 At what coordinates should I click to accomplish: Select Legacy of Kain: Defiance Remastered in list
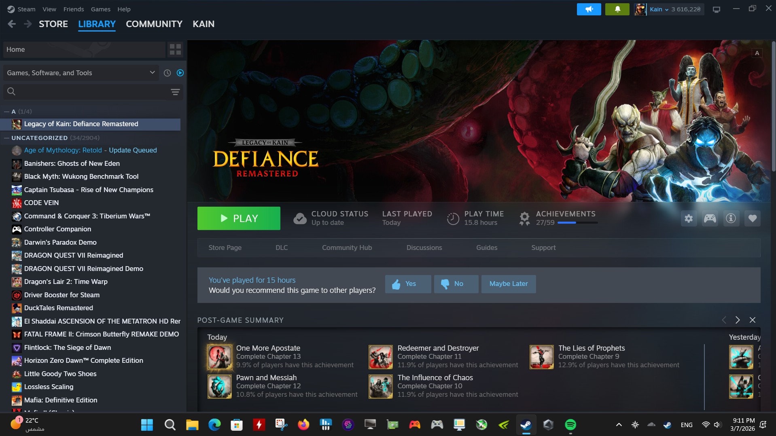[91, 124]
